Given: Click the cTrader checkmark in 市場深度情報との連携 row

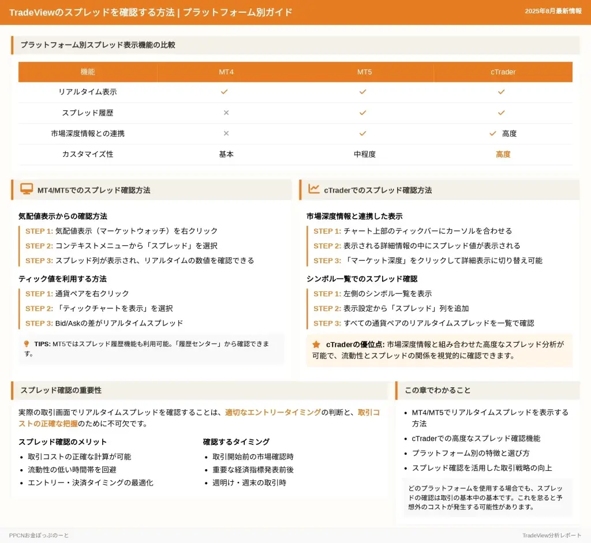Looking at the screenshot, I should click(x=492, y=133).
